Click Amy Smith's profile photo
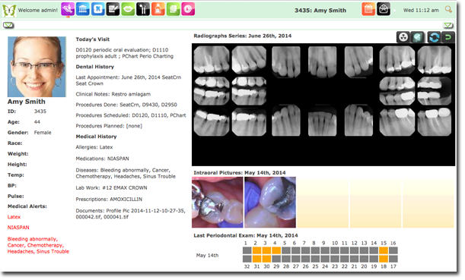This screenshot has height=280, width=465. 37,67
